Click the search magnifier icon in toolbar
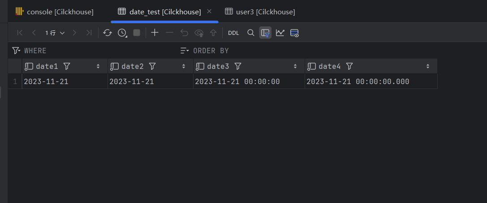The image size is (487, 203). tap(251, 33)
